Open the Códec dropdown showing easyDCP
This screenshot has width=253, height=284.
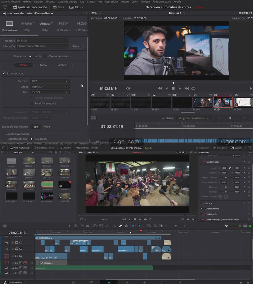coord(50,87)
